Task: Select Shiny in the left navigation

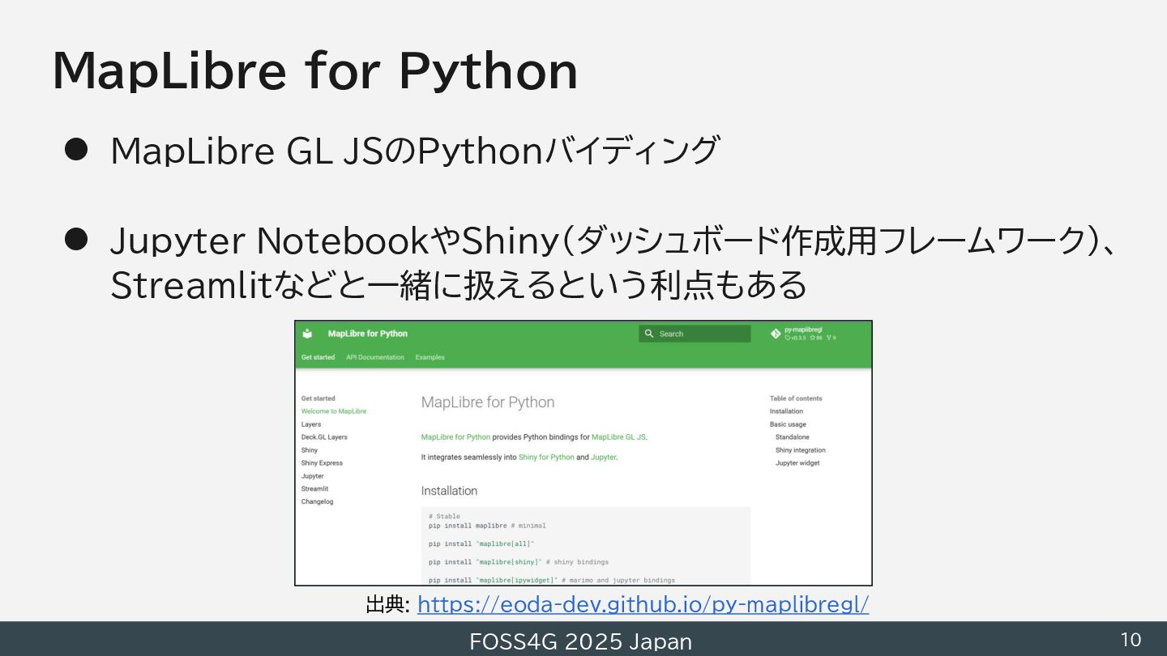Action: tap(310, 450)
